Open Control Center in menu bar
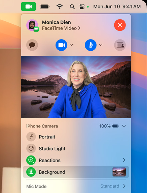The width and height of the screenshot is (147, 193). 82,7
